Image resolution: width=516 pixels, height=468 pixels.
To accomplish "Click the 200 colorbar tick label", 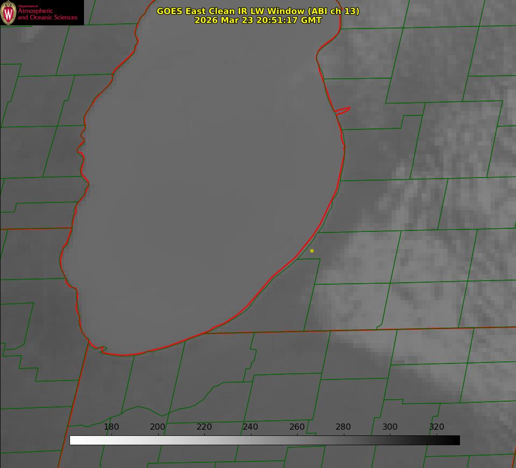I will pyautogui.click(x=158, y=427).
